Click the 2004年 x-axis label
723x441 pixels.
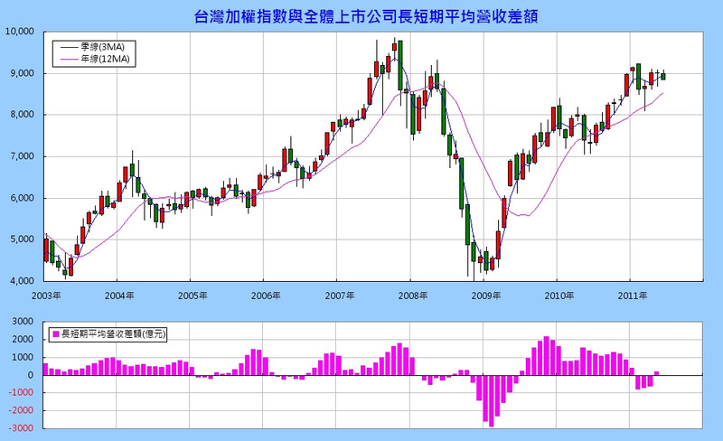119,296
